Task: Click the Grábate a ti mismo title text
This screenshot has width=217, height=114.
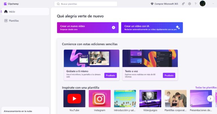Action: [77, 71]
